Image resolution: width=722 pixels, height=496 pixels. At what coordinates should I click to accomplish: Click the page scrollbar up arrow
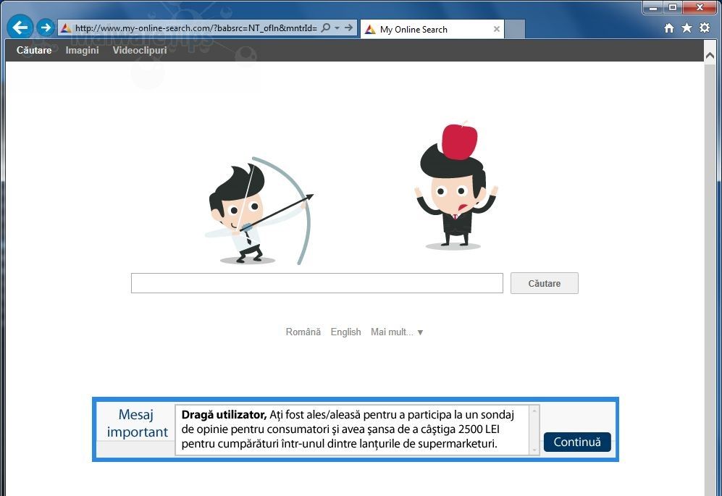pos(710,56)
